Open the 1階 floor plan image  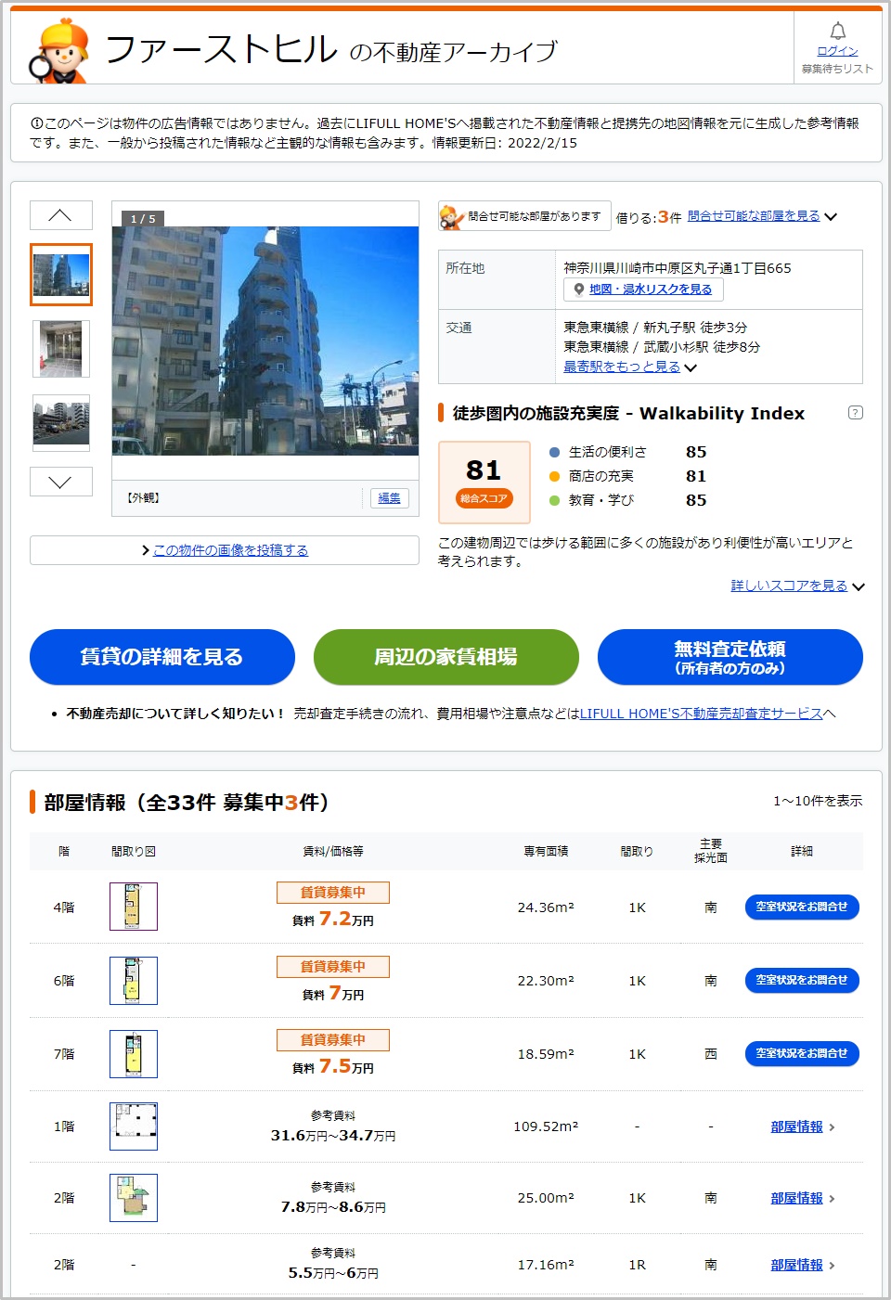tap(134, 1126)
